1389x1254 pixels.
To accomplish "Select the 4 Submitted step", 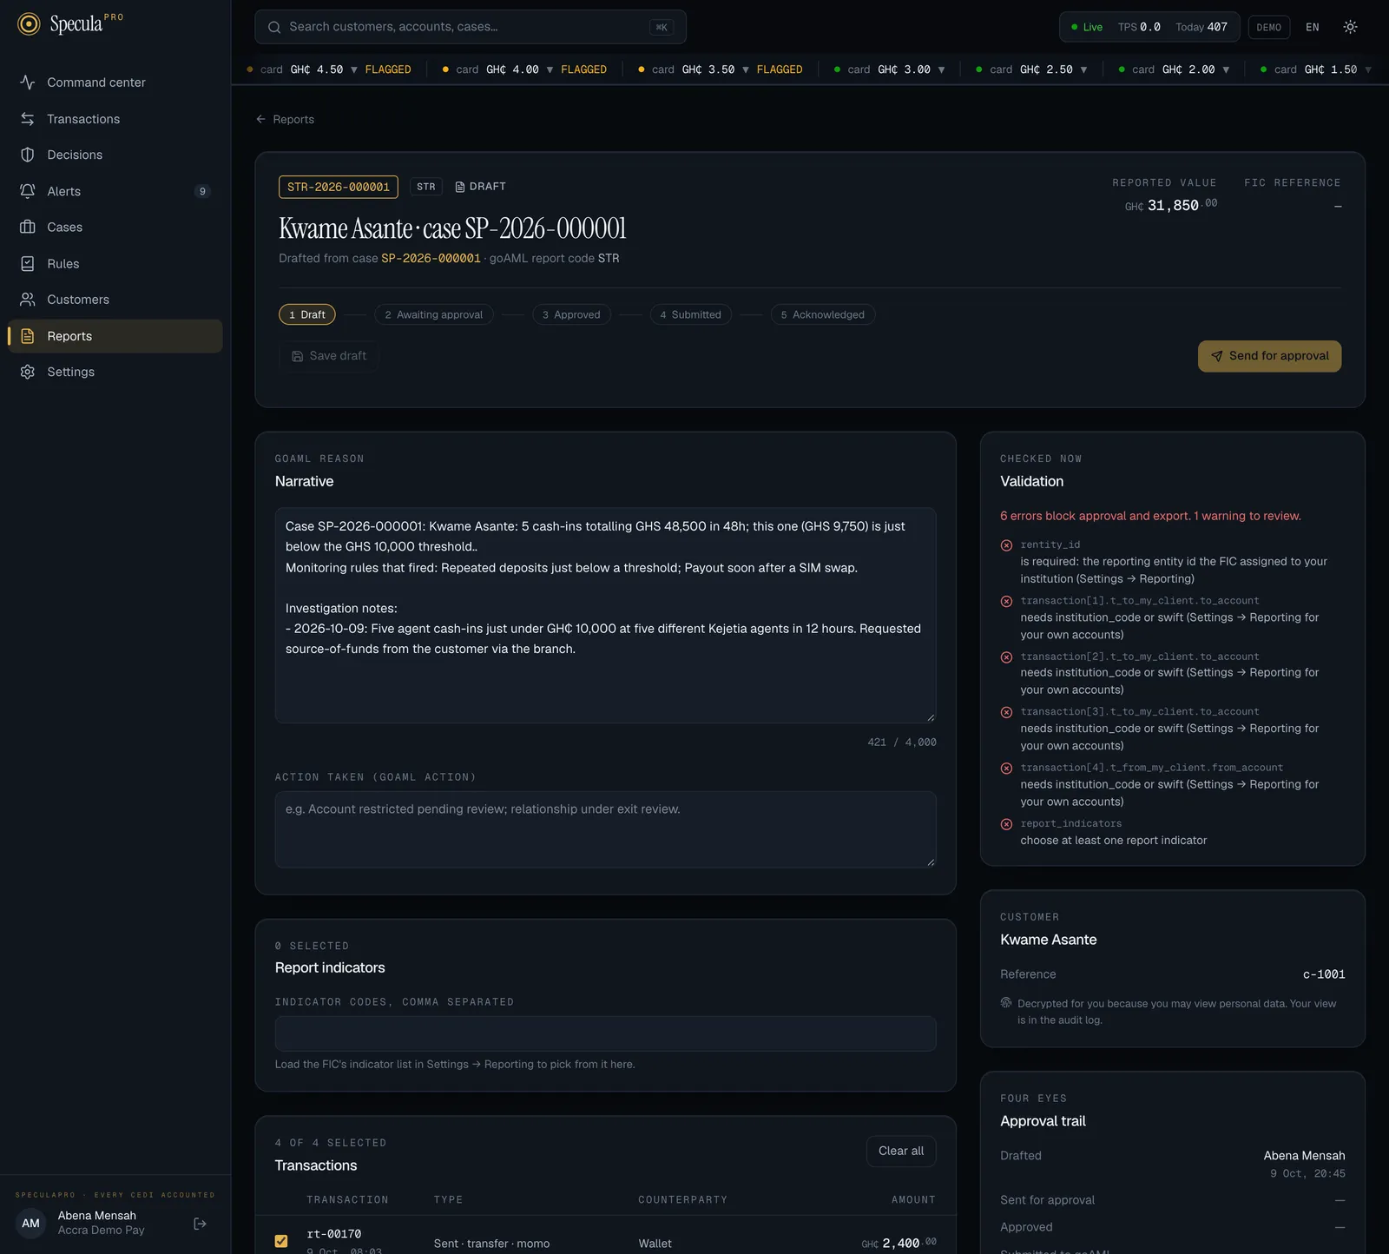I will [x=691, y=314].
